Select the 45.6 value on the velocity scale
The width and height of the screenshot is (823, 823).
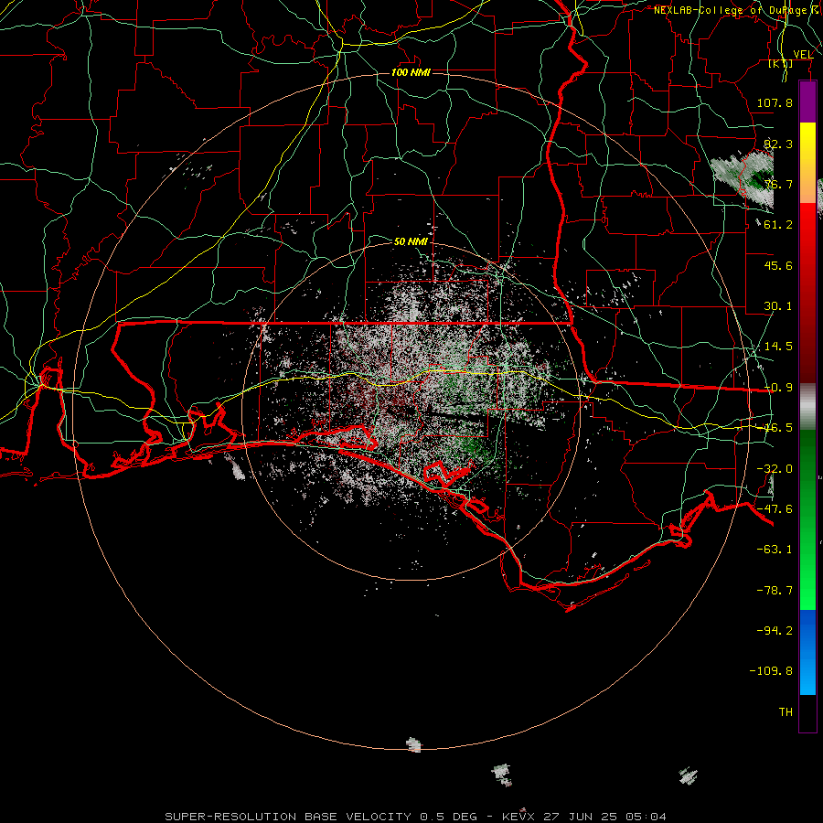click(x=778, y=265)
